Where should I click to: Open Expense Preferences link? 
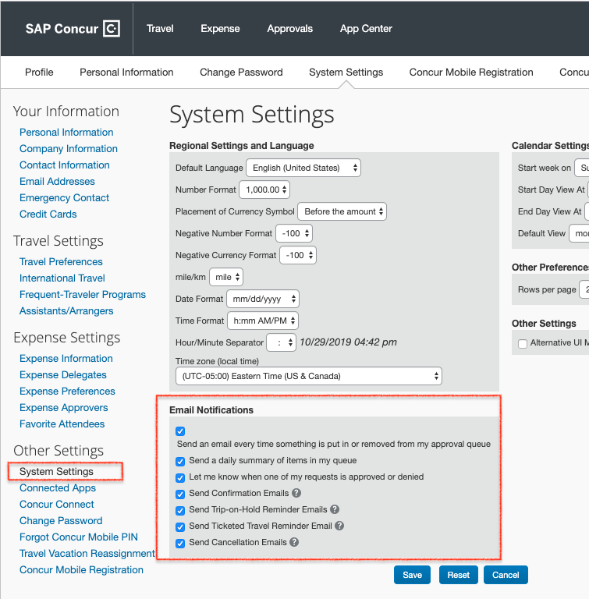point(67,392)
